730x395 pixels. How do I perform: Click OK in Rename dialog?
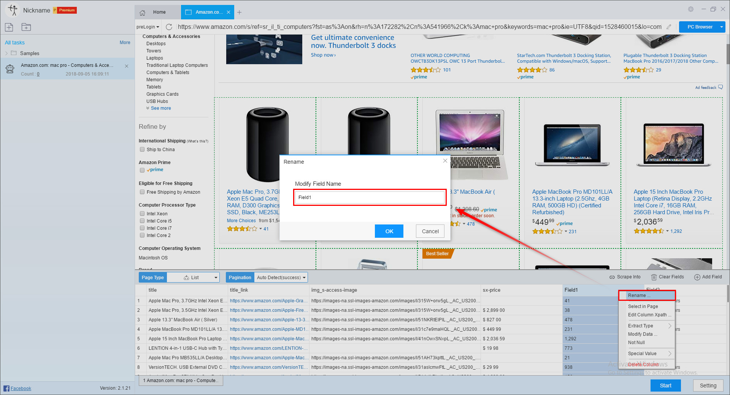(389, 231)
